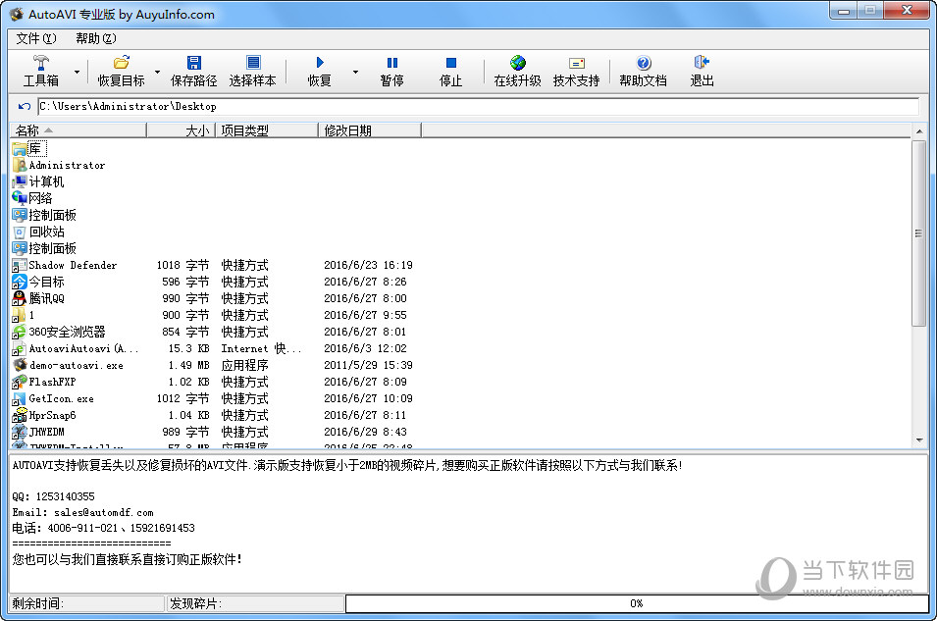The image size is (937, 621).
Task: Select the second 控制面板 item below 回收站
Action: click(44, 248)
